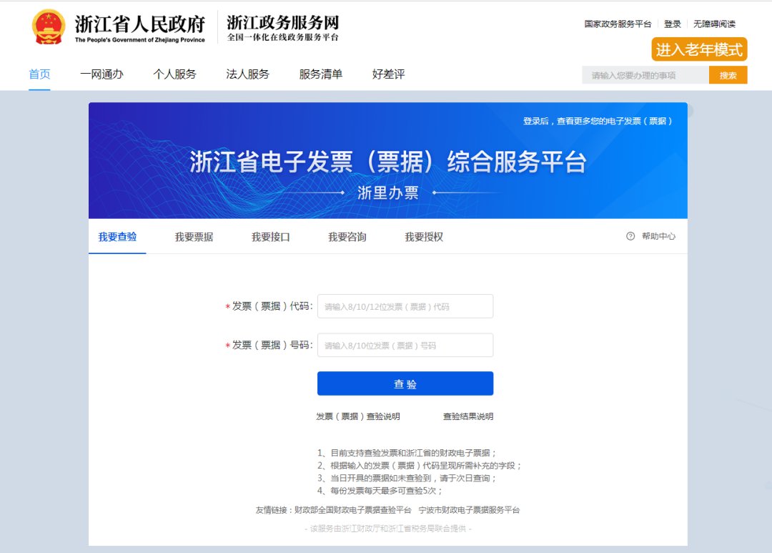Click the 宁波市财政电子票据服务平台 link
The height and width of the screenshot is (553, 772).
coord(469,510)
